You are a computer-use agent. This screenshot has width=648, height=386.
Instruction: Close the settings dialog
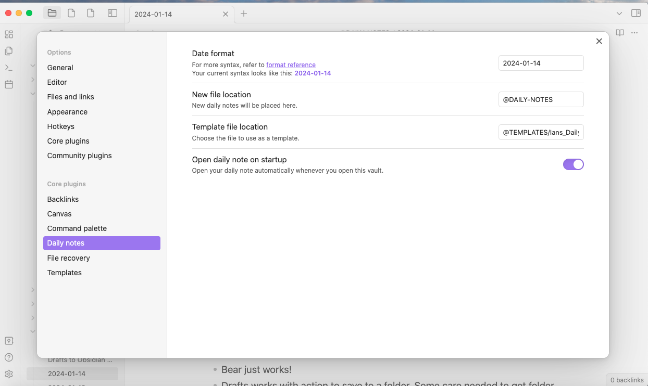[599, 41]
